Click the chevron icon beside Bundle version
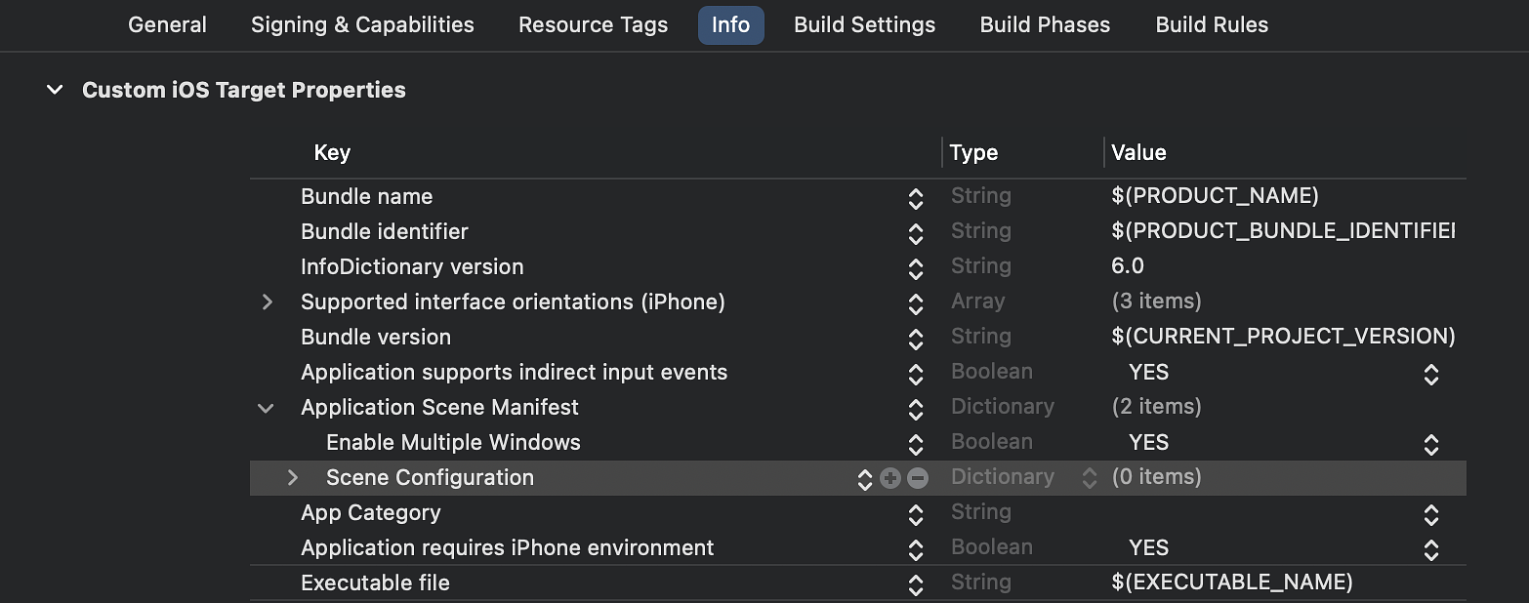1529x603 pixels. (916, 339)
